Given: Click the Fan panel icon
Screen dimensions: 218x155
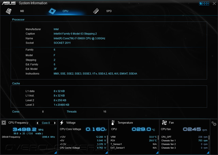Looking at the screenshot, I should 164,123.
